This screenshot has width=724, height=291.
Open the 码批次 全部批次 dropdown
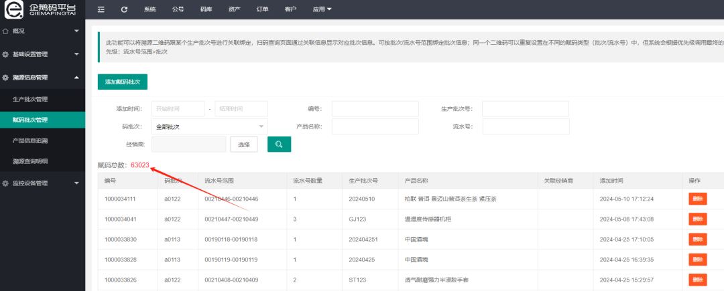(x=209, y=126)
